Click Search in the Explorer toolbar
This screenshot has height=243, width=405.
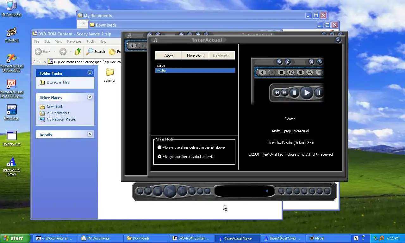(x=96, y=51)
